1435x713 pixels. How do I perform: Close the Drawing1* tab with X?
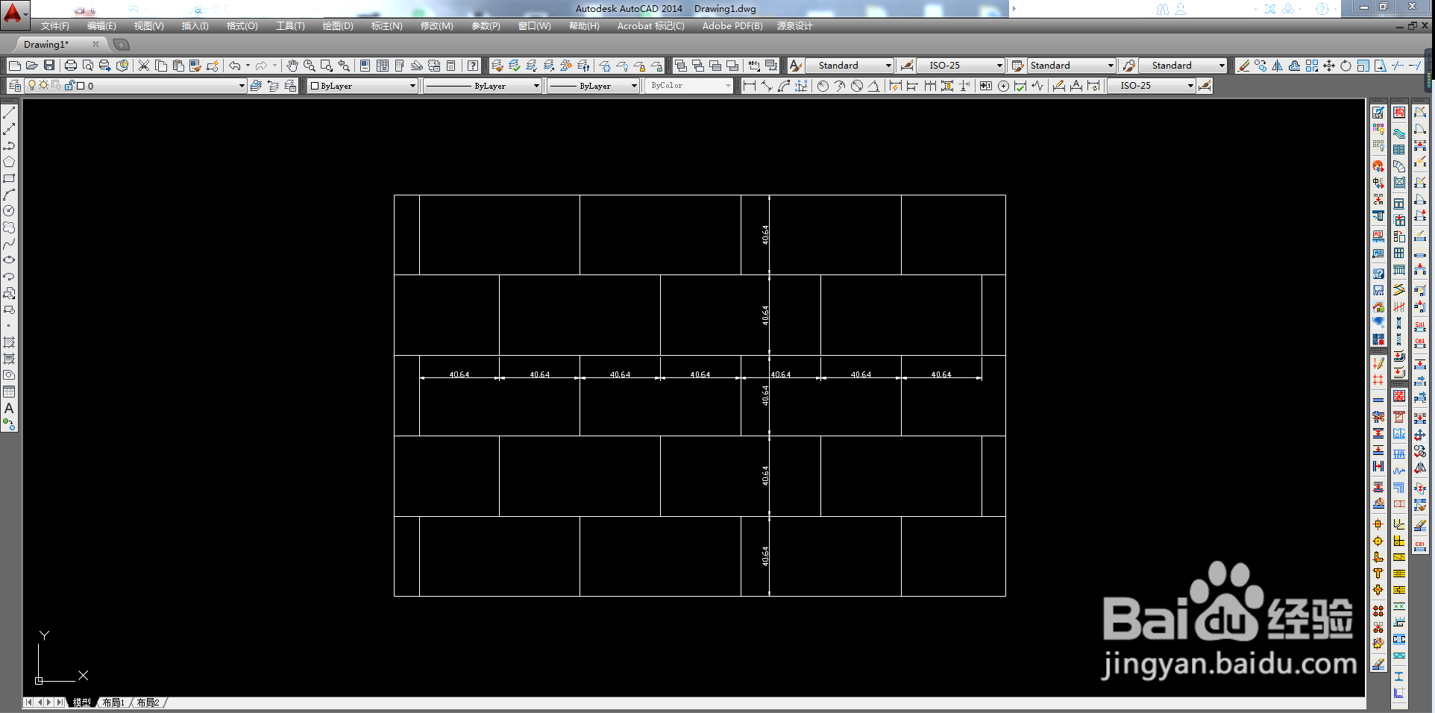click(x=95, y=45)
